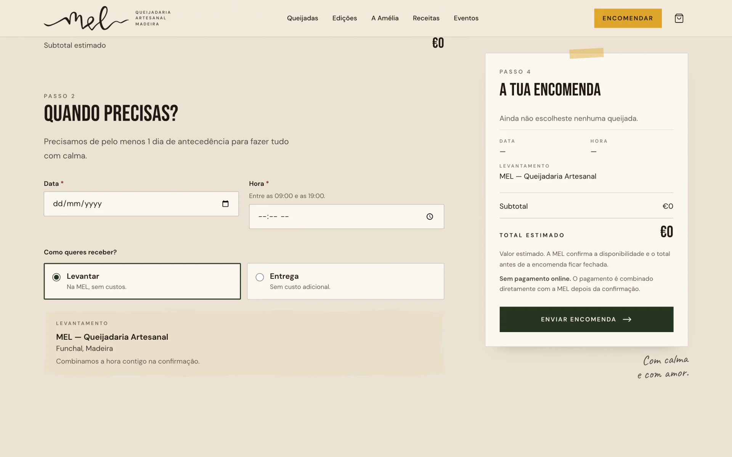Click 'Combinamos a hora contigo na confirmação.' text

[128, 361]
